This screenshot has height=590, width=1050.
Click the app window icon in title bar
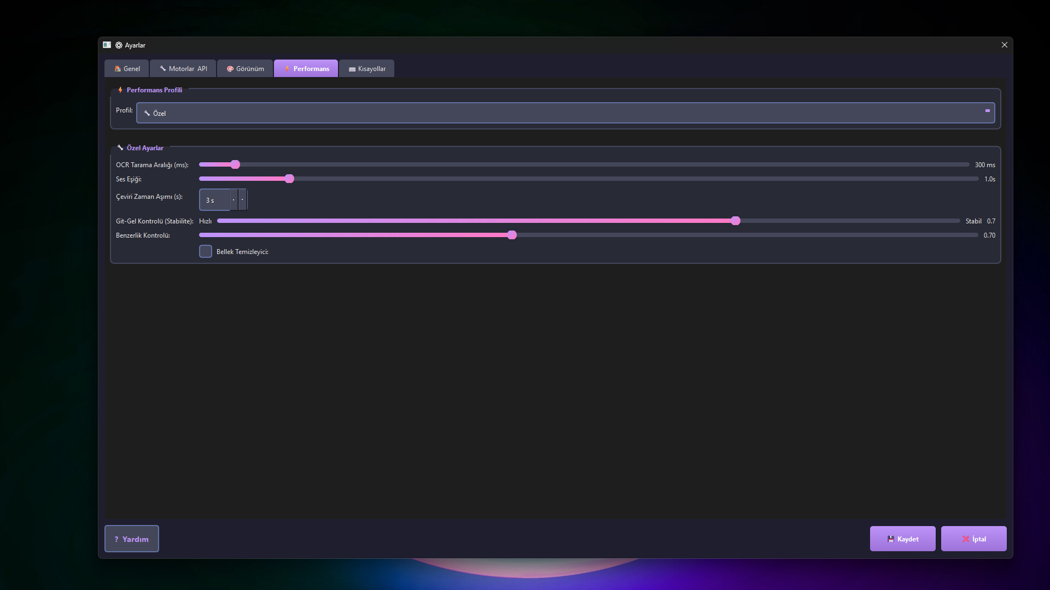(107, 45)
